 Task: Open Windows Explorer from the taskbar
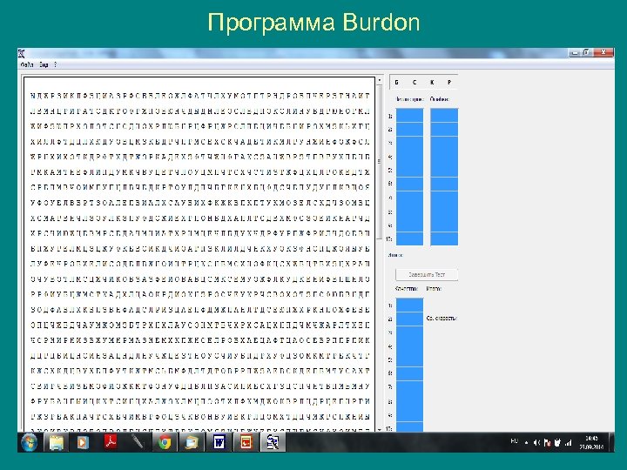(57, 442)
